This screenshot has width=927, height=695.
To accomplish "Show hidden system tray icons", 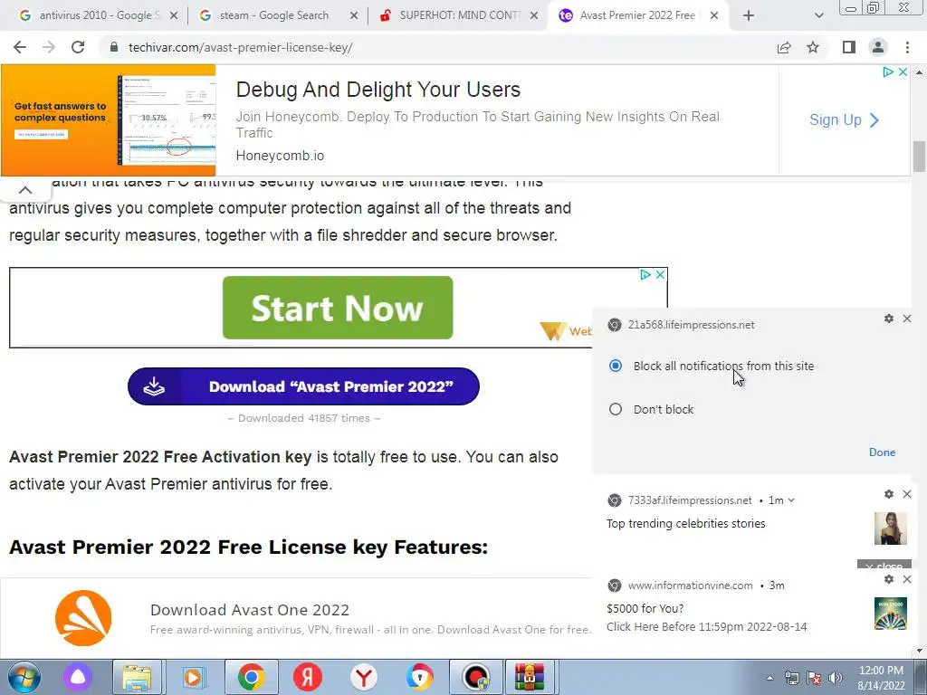I will tap(769, 678).
